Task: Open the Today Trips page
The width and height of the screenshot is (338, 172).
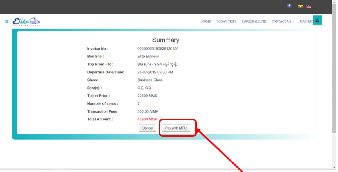Action: point(226,21)
